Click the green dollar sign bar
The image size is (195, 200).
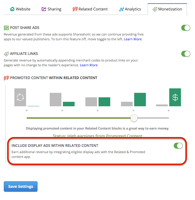[x=175, y=97]
